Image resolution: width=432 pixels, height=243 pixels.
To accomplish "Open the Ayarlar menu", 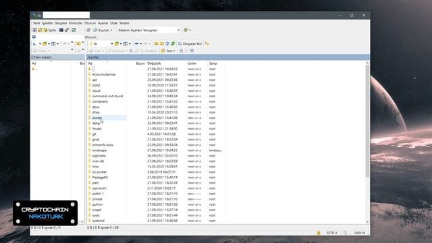I will (103, 23).
